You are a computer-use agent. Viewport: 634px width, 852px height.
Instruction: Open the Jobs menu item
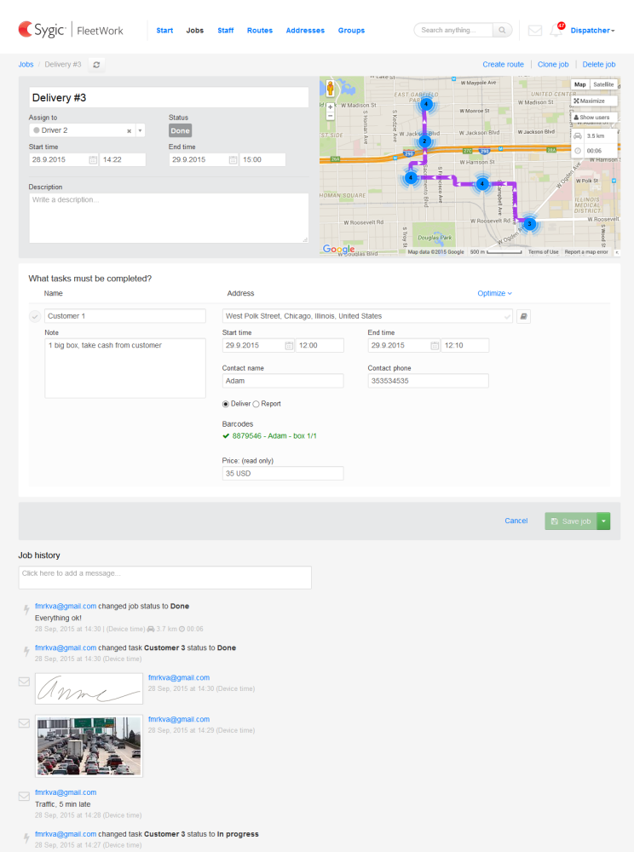click(195, 31)
